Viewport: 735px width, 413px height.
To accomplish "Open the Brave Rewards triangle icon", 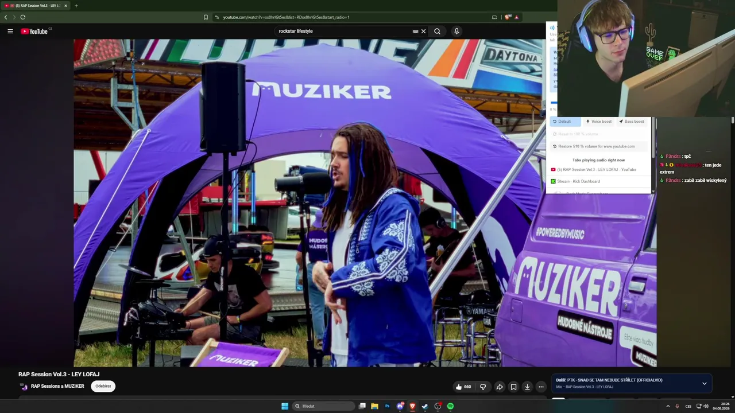I will (516, 17).
